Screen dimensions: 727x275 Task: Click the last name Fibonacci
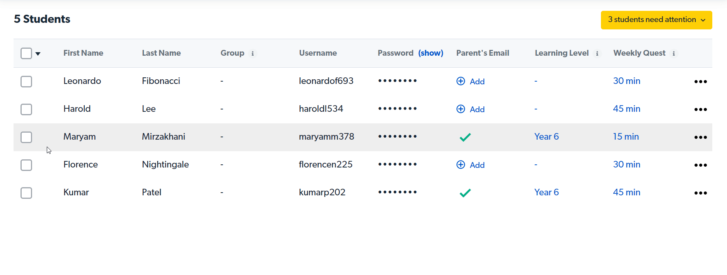pyautogui.click(x=161, y=81)
